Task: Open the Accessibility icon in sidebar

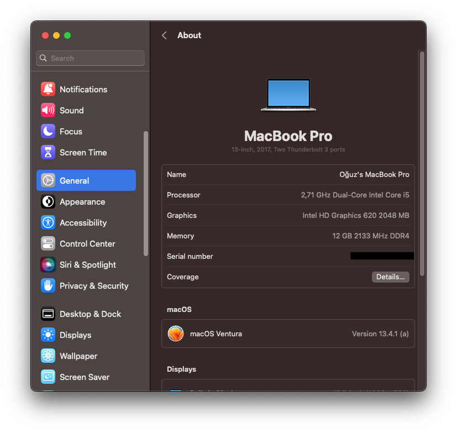Action: pos(48,222)
